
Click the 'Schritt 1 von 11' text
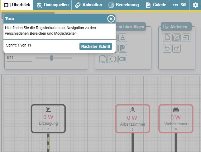(19, 45)
